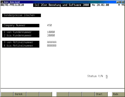Click the empty button left of Zurück
The height and width of the screenshot is (97, 125).
(x=7, y=94)
